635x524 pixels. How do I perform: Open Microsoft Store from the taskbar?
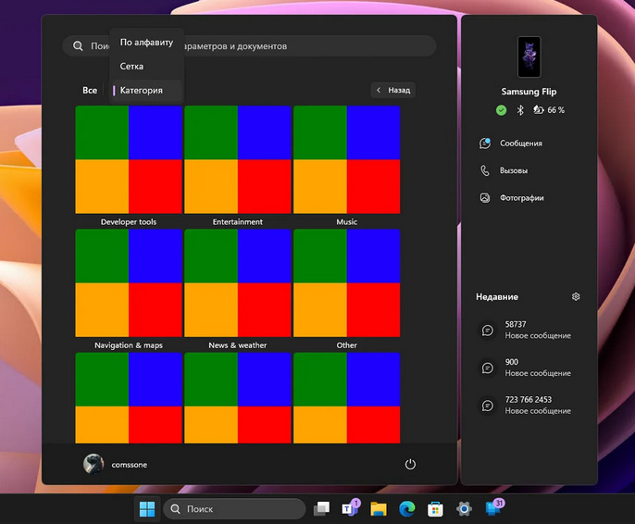click(x=435, y=508)
